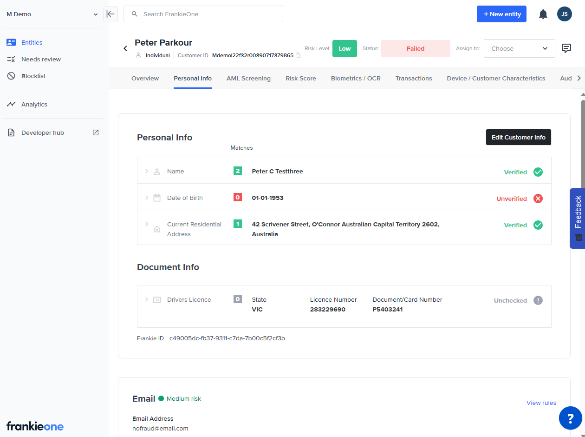The height and width of the screenshot is (437, 585).
Task: Open Needs review in the sidebar
Action: pos(41,59)
